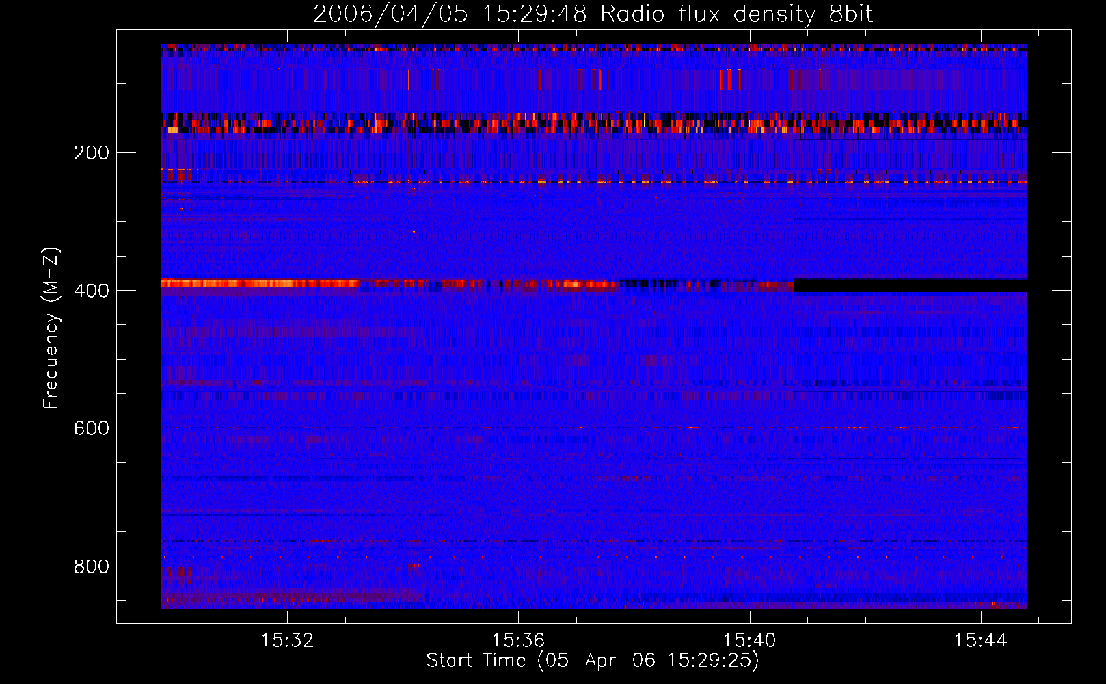Click the 15:32 time tick label
1106x684 pixels.
(x=288, y=640)
